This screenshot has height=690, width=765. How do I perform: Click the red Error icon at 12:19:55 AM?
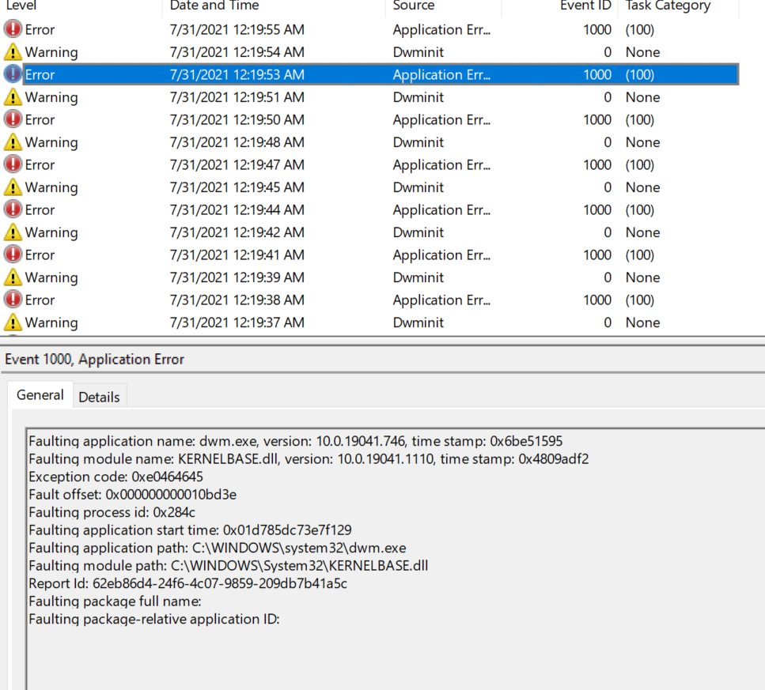(x=13, y=30)
